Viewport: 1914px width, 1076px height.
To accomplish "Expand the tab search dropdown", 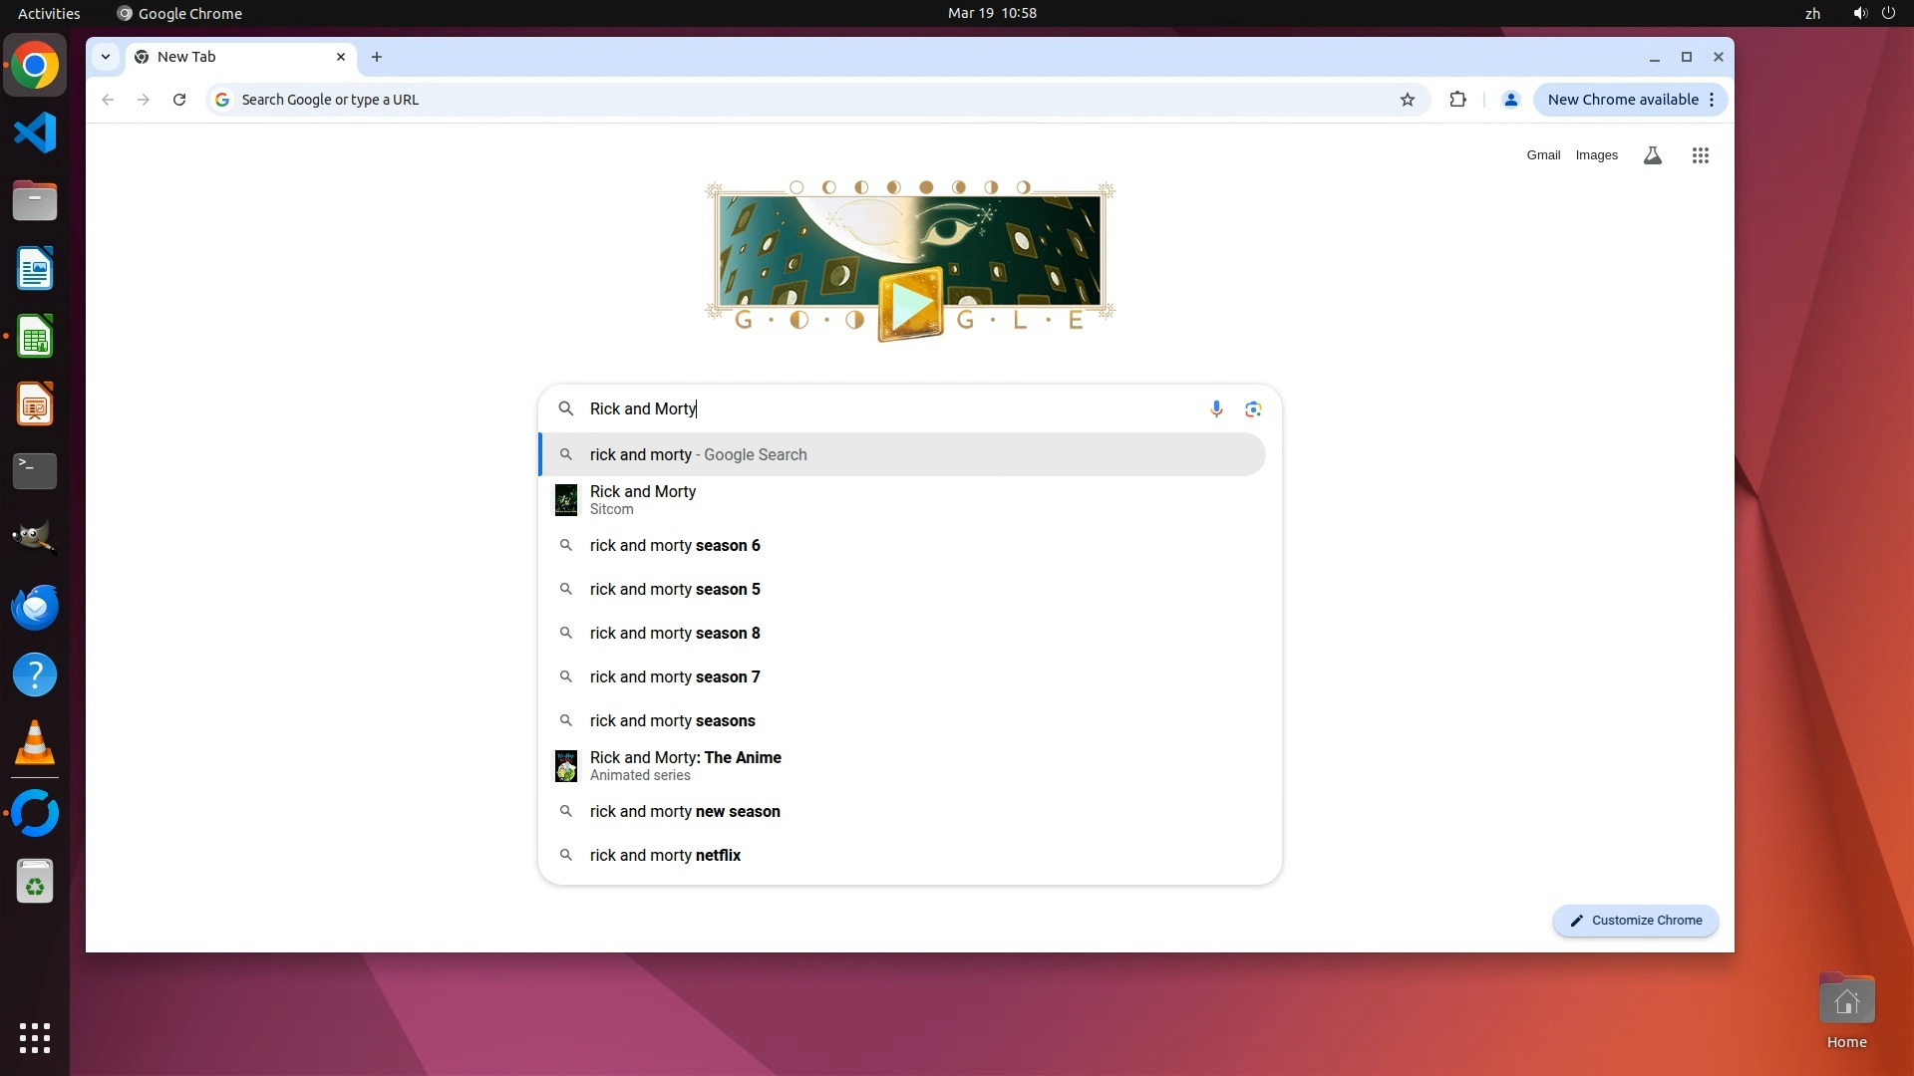I will tap(106, 57).
